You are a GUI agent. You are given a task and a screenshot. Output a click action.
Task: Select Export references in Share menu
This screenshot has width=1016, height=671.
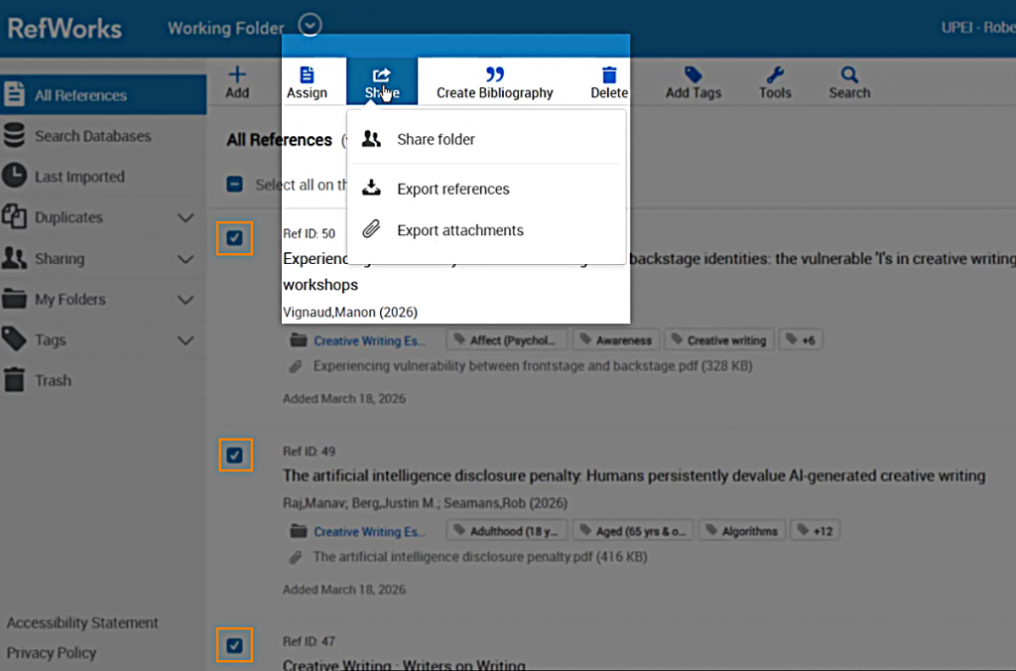tap(452, 189)
